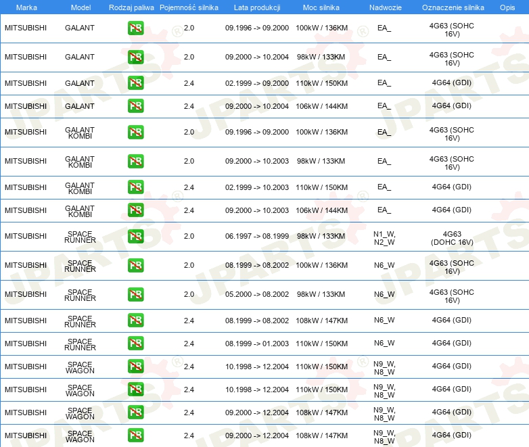
Task: Click the Model column header
Action: (80, 7)
